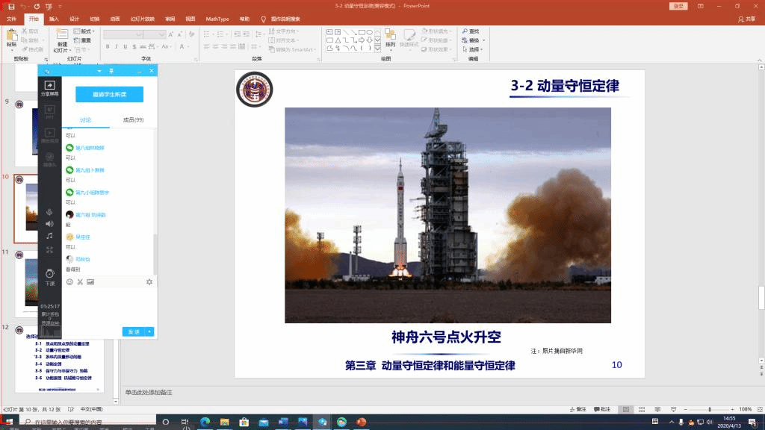Click the music note icon in sidebar

pos(49,236)
